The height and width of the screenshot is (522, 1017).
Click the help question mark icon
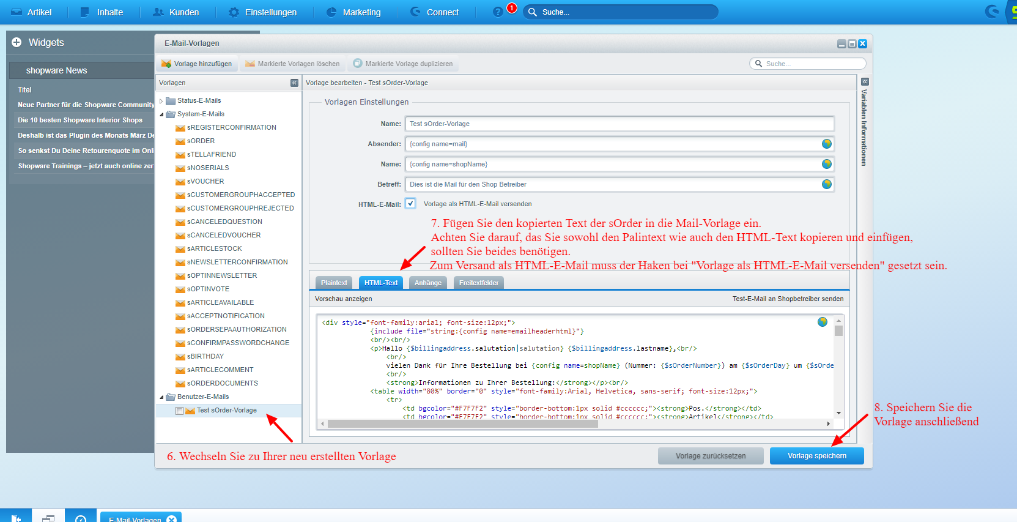pos(498,12)
